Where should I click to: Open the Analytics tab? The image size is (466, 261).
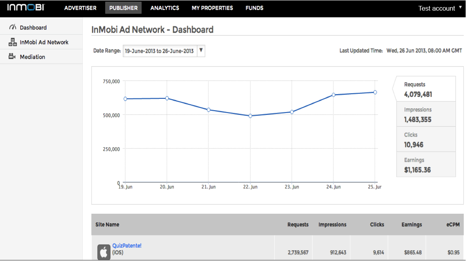tap(165, 8)
